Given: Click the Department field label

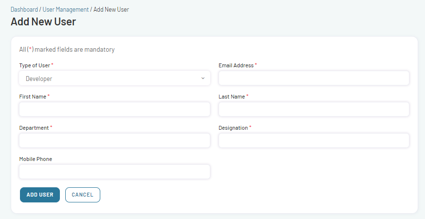Looking at the screenshot, I should pyautogui.click(x=34, y=128).
